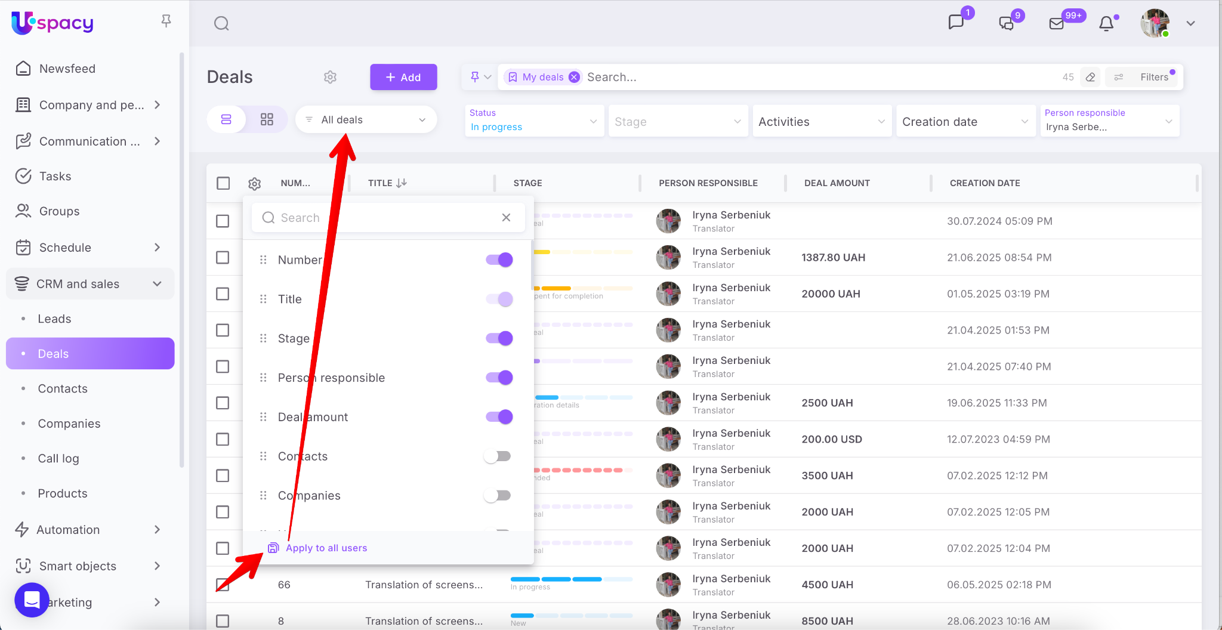Click the global search magnifier icon
This screenshot has height=630, width=1222.
click(x=221, y=24)
